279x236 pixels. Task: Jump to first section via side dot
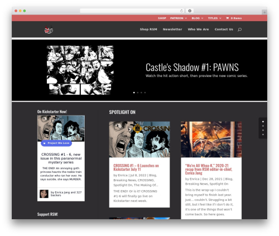(x=263, y=122)
